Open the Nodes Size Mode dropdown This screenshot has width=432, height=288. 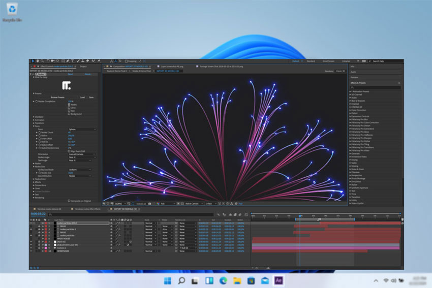point(80,170)
